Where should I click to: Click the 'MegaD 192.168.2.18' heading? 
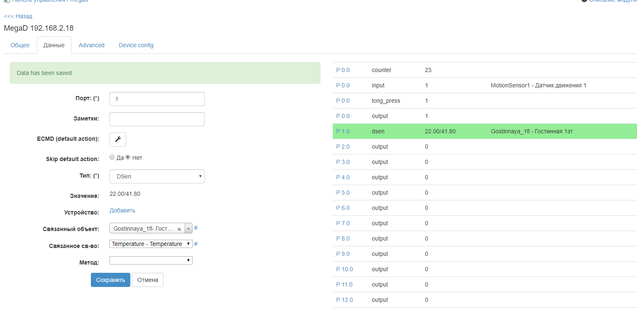39,28
